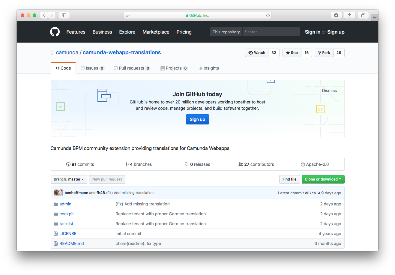395x275 pixels.
Task: Open the admin folder link
Action: coord(65,204)
